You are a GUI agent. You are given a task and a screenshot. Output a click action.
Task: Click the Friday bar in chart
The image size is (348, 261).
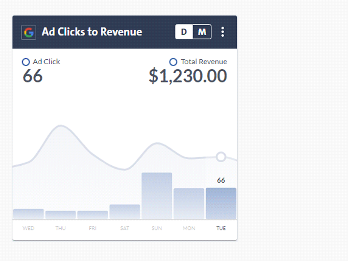(x=93, y=214)
